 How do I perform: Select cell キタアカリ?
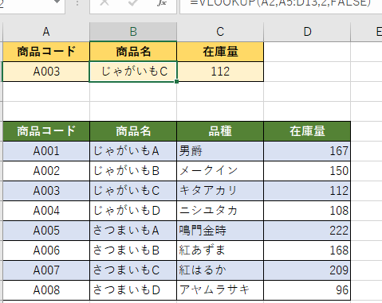coord(220,191)
